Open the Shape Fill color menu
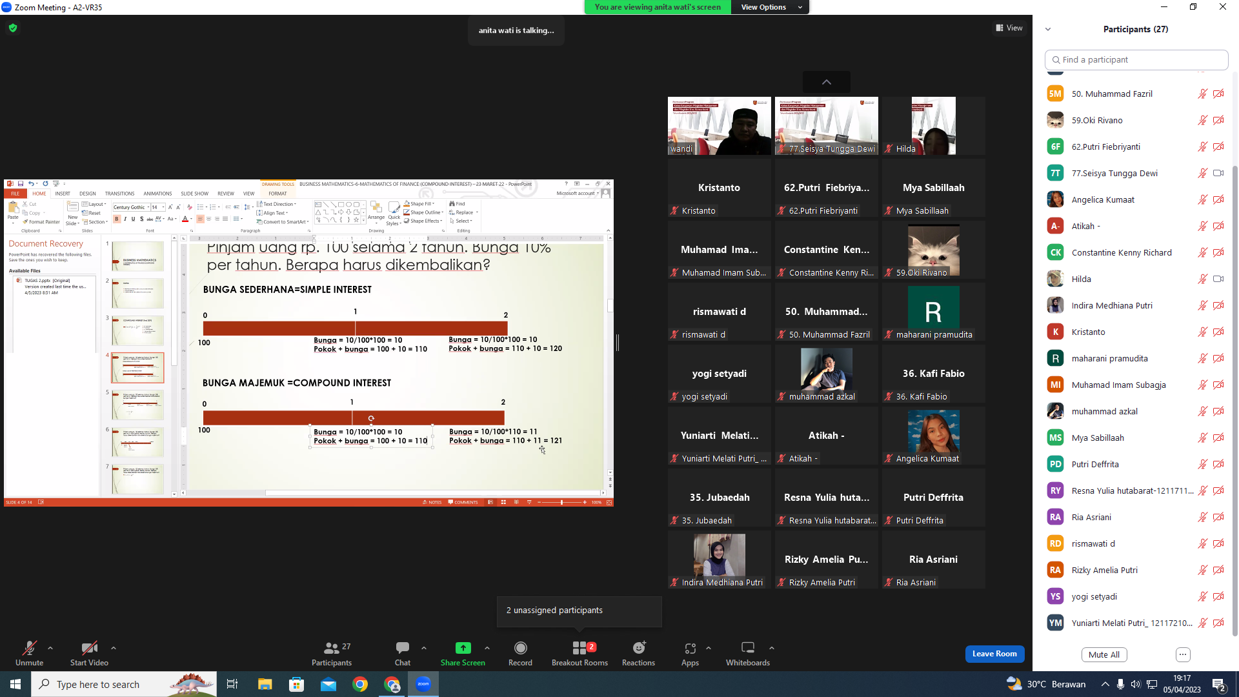Viewport: 1239px width, 697px height. coord(420,204)
